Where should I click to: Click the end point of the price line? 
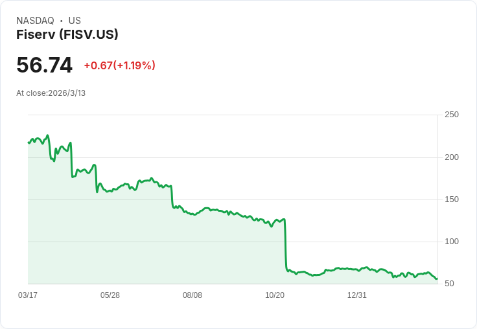pos(437,278)
